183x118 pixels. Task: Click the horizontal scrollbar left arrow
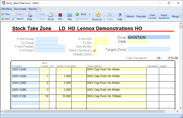[x=2, y=111]
